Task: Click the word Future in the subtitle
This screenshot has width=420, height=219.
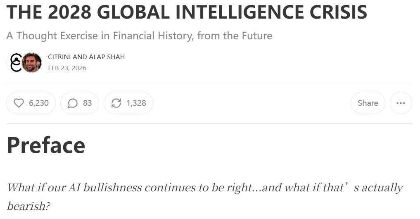Action: 257,36
